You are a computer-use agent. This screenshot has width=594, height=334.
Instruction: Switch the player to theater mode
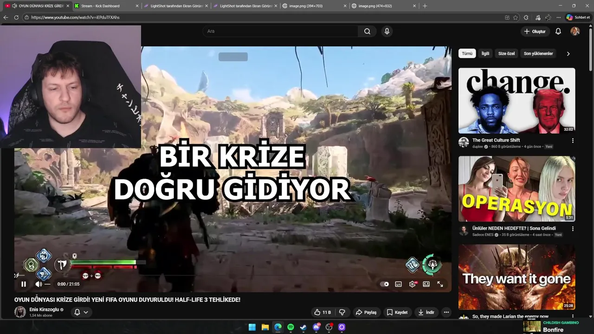coord(426,284)
